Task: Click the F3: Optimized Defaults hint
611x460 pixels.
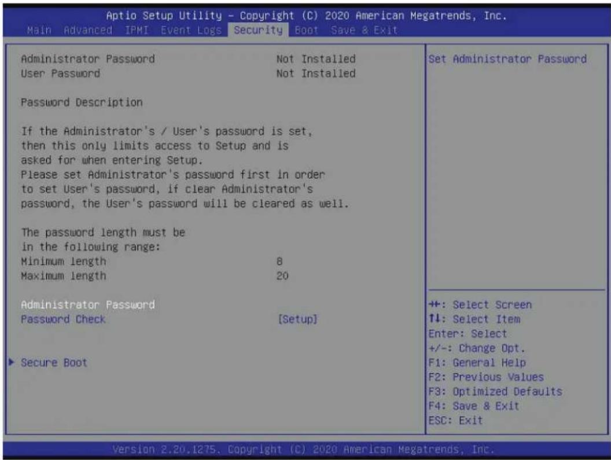Action: point(495,391)
